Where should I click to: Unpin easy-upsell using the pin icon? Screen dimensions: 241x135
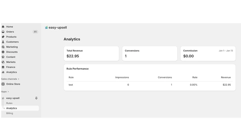(x=36, y=98)
